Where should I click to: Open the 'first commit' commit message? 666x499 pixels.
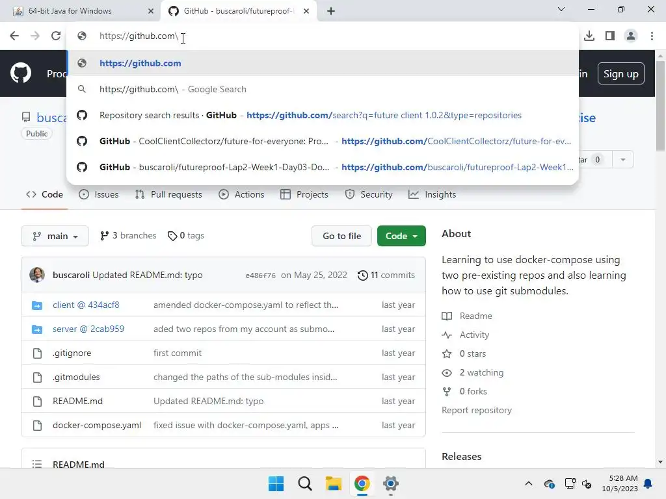[x=178, y=353]
